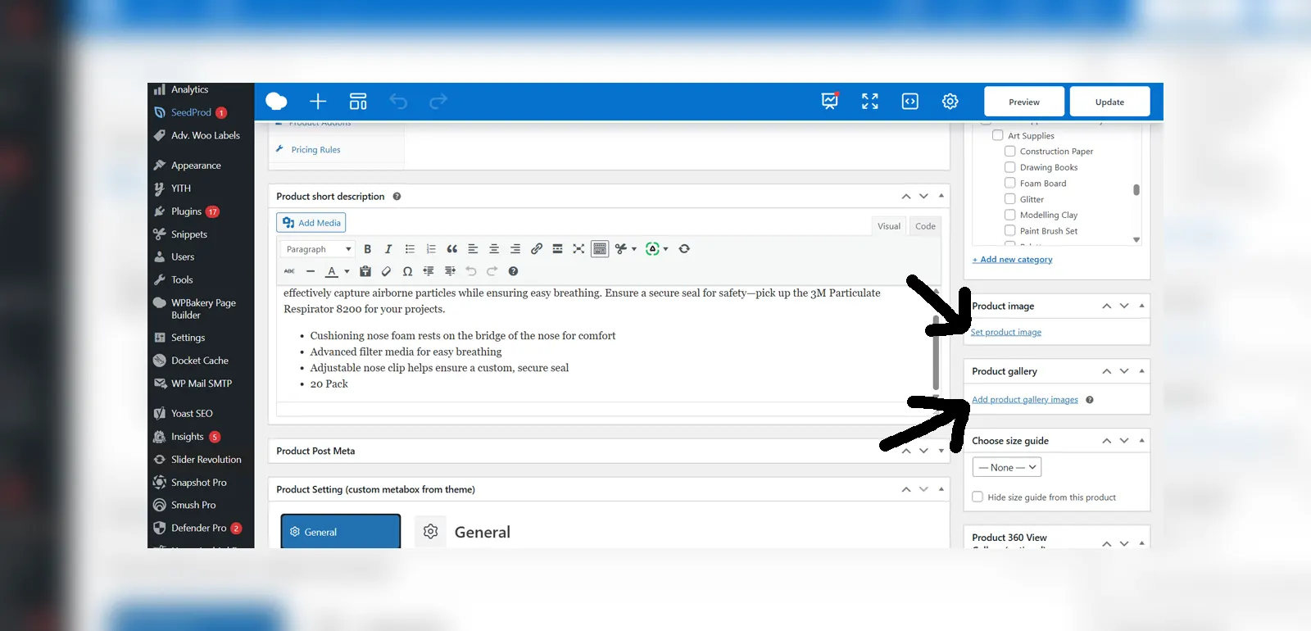
Task: Click the gear settings icon in top bar
Action: (x=950, y=102)
